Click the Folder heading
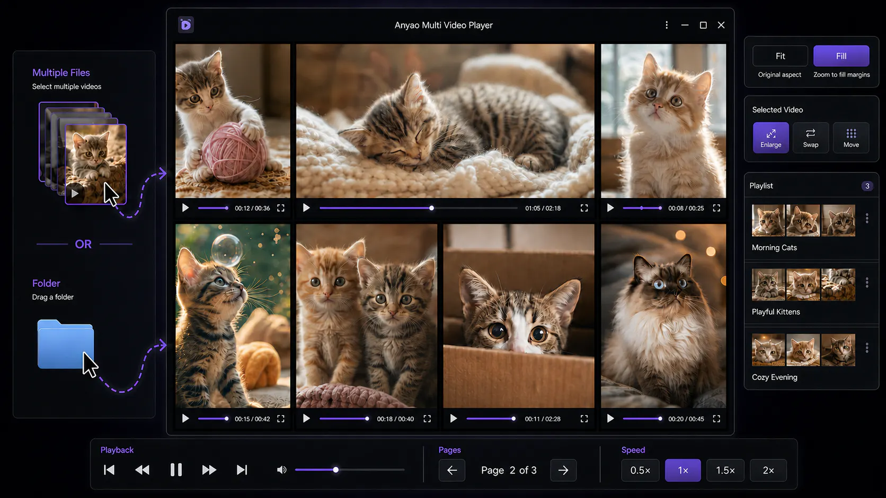Screen dimensions: 886x498 coord(46,283)
